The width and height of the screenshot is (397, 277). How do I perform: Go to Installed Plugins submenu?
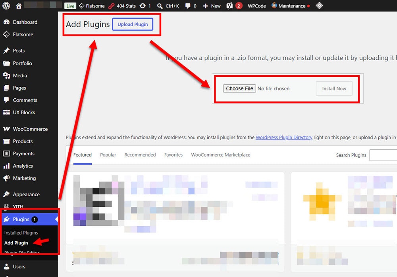coord(21,233)
